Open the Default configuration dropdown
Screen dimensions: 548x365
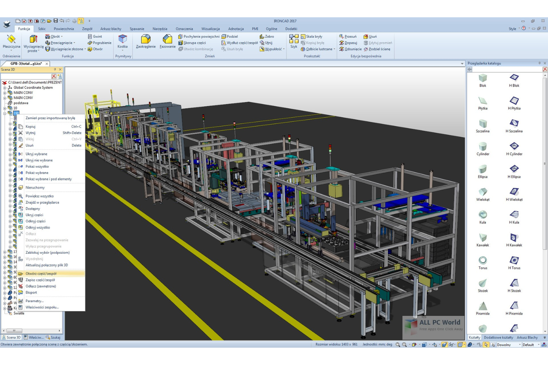click(x=538, y=345)
